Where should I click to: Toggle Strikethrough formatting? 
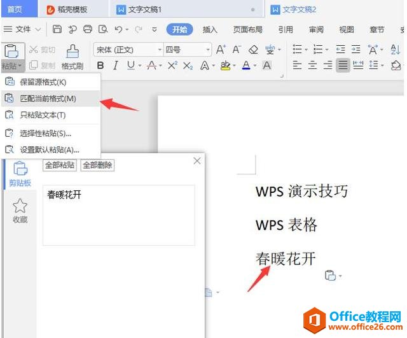[x=151, y=65]
